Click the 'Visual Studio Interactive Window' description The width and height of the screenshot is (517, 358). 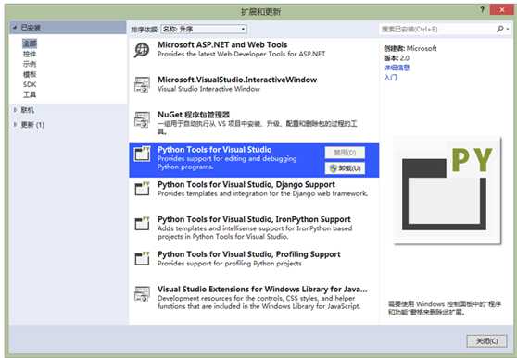[x=208, y=89]
